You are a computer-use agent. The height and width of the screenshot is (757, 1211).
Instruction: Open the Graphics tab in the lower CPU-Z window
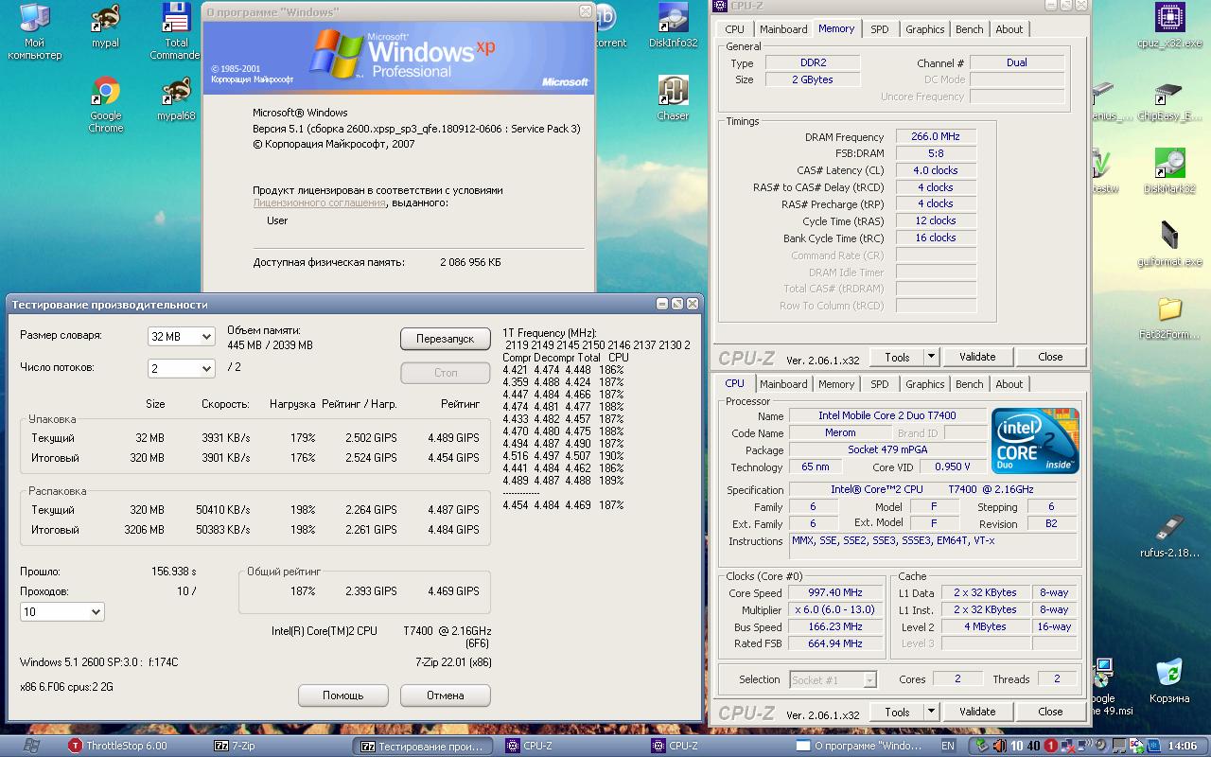[925, 384]
